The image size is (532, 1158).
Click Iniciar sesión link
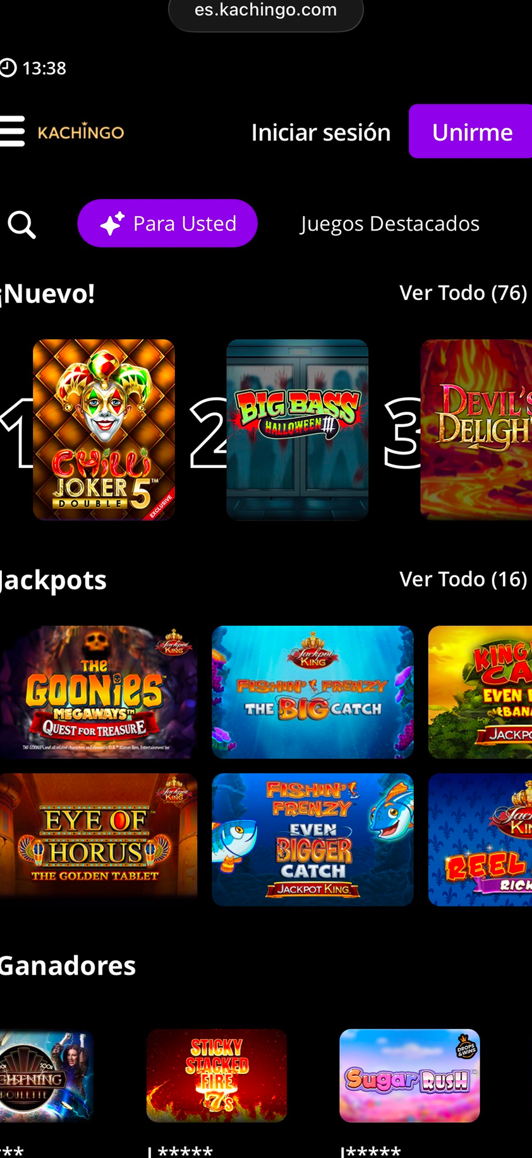point(321,132)
